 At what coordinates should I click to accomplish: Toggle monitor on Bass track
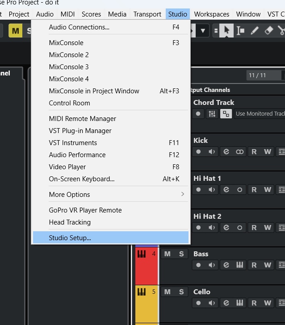pos(212,265)
